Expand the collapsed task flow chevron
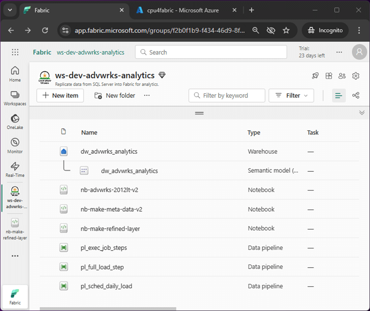 [x=362, y=113]
